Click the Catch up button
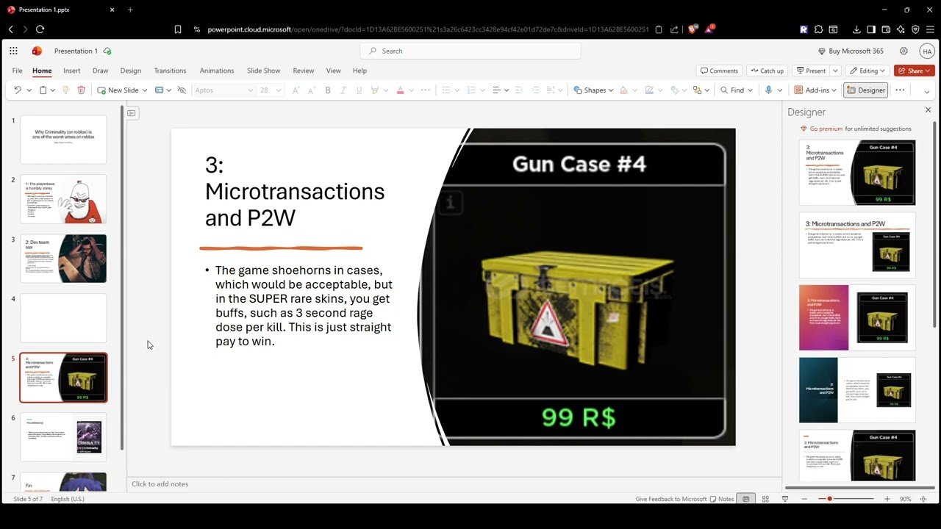This screenshot has width=941, height=529. click(767, 71)
